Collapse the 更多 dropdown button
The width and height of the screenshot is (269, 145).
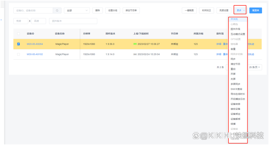pos(240,10)
